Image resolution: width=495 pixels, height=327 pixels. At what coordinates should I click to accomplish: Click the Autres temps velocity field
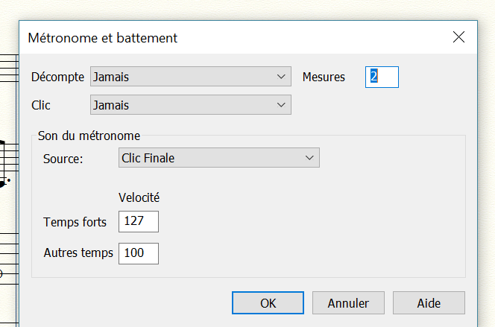tap(139, 253)
